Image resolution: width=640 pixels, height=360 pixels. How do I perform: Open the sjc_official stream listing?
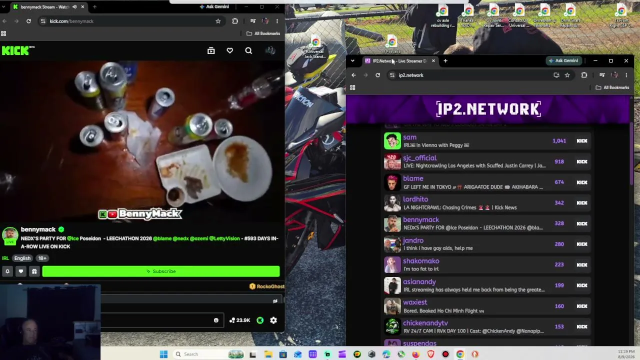[487, 161]
